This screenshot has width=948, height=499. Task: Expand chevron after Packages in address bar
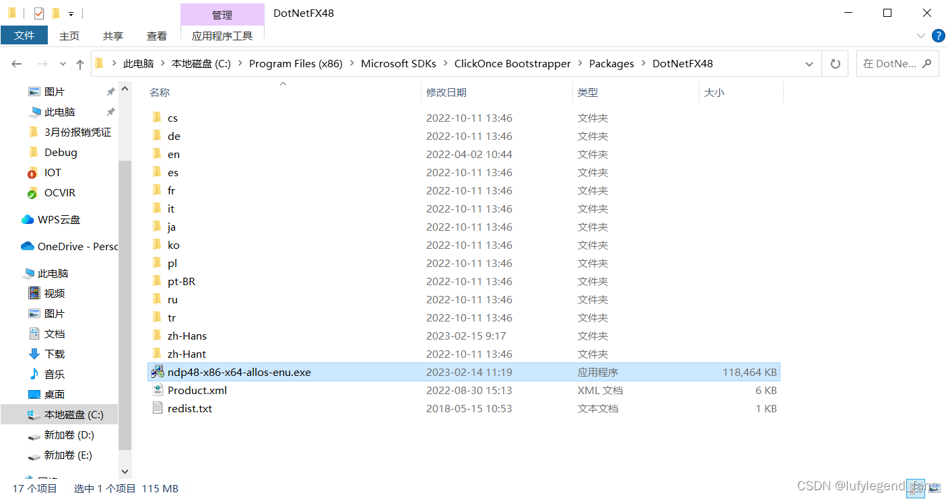coord(643,64)
